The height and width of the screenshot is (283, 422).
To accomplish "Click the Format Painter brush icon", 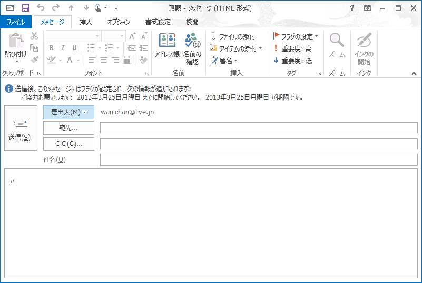I will pos(34,60).
